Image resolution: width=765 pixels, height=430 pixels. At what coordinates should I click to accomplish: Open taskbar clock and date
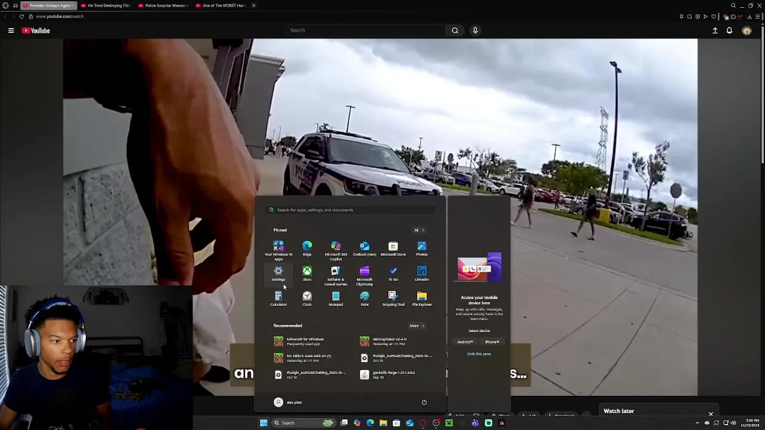(750, 423)
